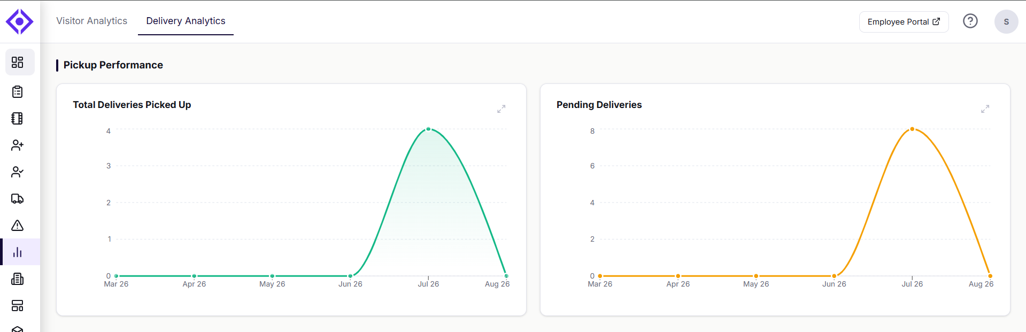1026x332 pixels.
Task: Expand the Pending Deliveries chart
Action: [x=985, y=109]
